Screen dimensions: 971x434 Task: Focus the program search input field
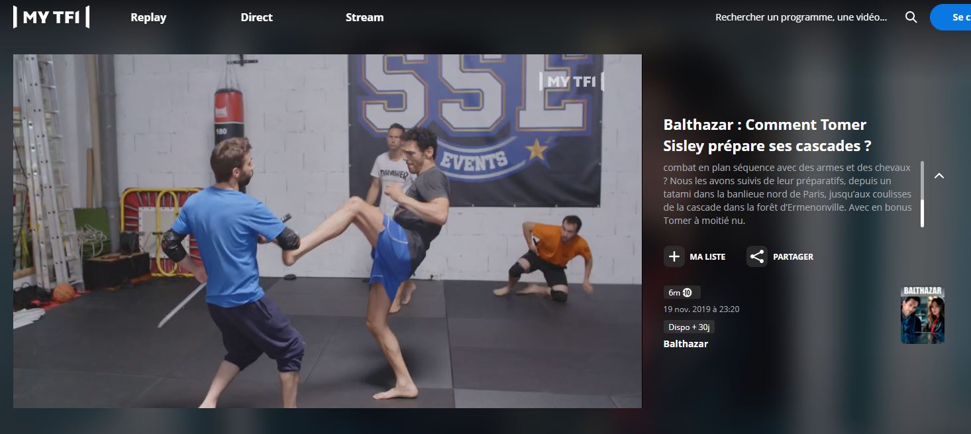pyautogui.click(x=801, y=17)
